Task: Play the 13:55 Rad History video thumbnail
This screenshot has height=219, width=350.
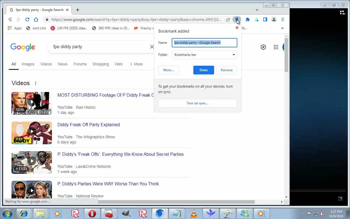Action: click(32, 103)
